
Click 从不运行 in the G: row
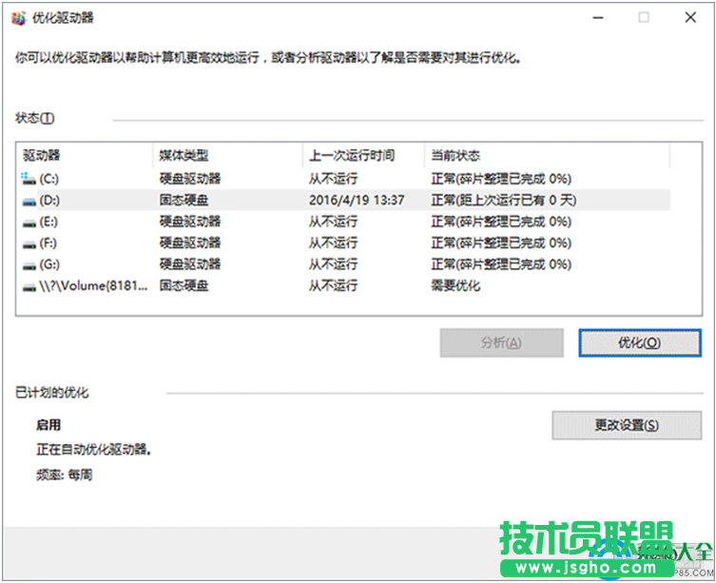pyautogui.click(x=333, y=264)
